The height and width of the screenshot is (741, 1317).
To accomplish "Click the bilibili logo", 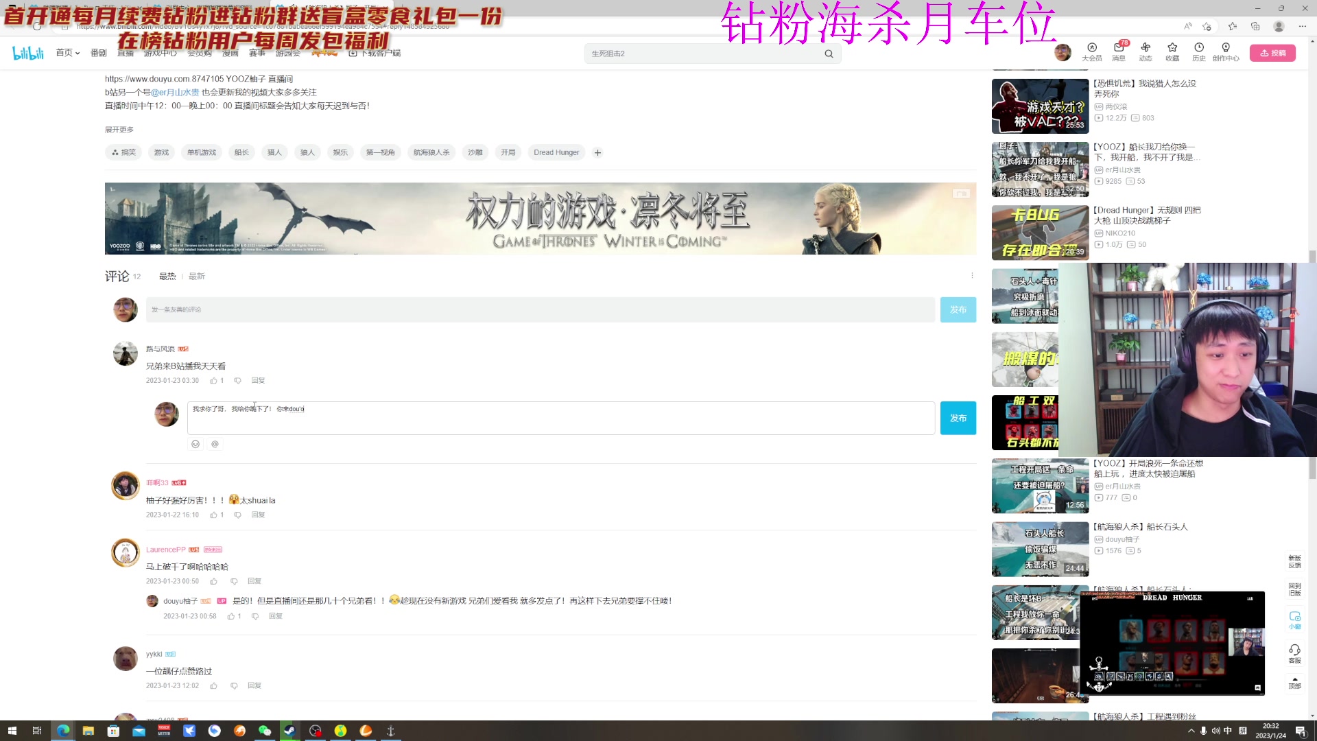I will pyautogui.click(x=28, y=53).
